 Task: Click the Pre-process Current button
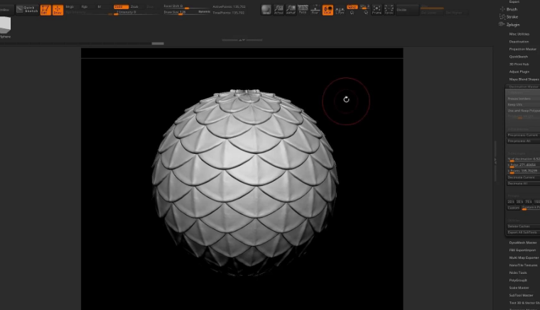(523, 135)
